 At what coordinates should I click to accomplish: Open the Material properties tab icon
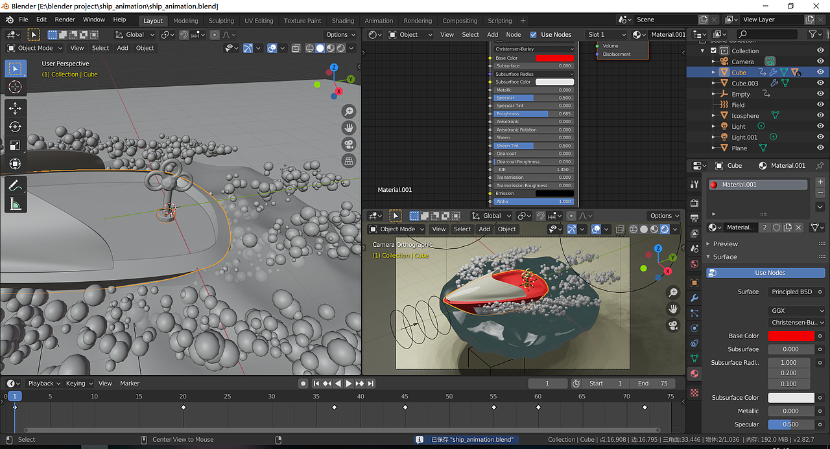694,374
